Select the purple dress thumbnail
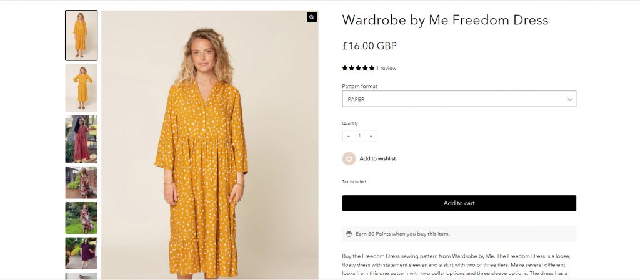This screenshot has width=640, height=280. 81,253
